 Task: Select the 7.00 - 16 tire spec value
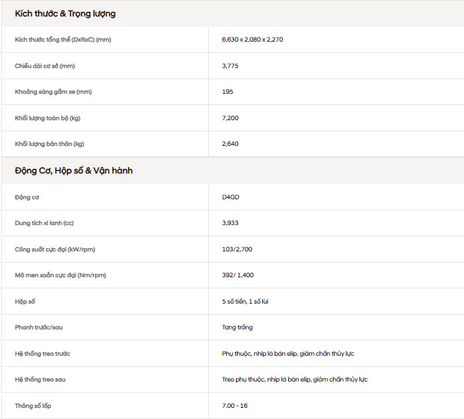235,406
